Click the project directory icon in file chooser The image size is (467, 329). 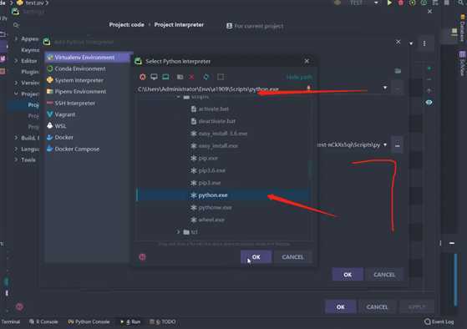(165, 77)
